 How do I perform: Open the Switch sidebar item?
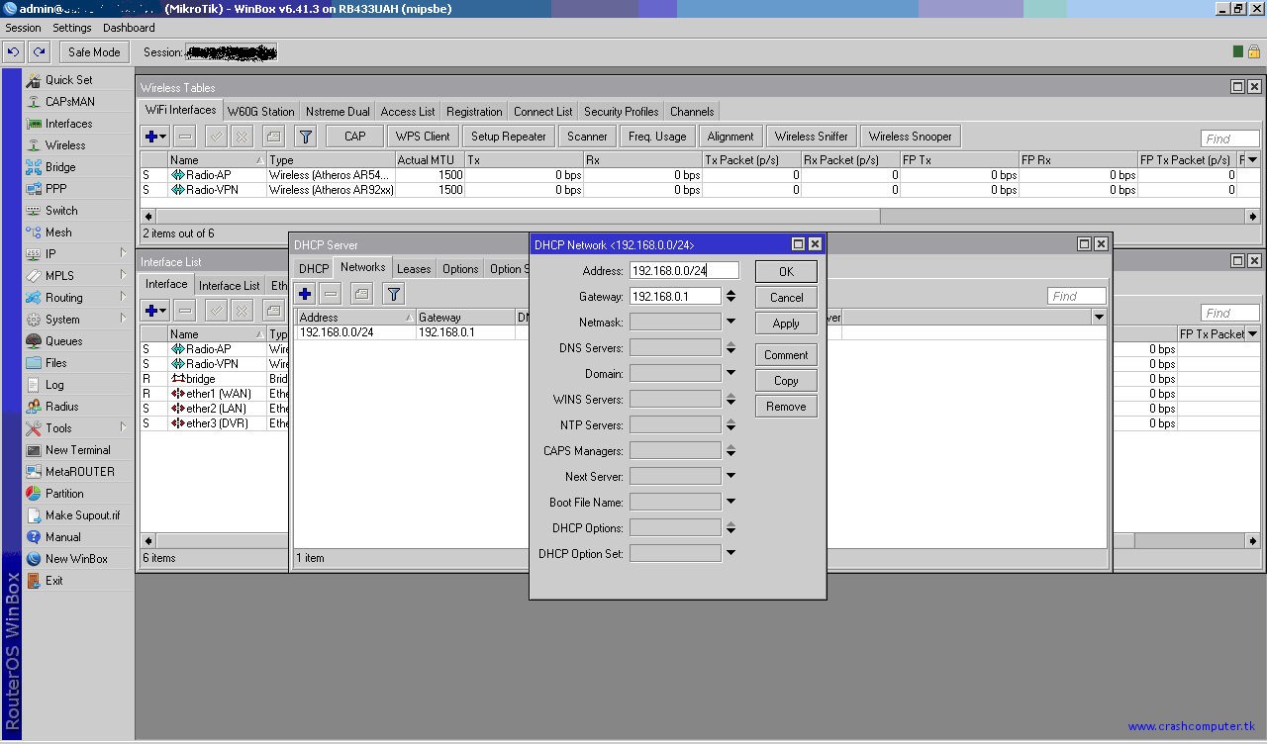(x=61, y=211)
